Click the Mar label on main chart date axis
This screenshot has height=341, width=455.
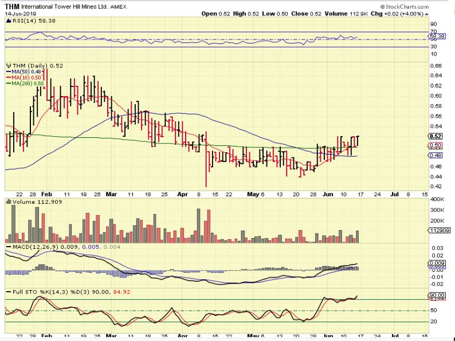[111, 195]
